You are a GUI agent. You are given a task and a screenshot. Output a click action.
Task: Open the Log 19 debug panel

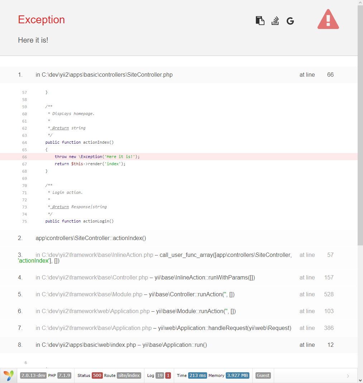156,375
